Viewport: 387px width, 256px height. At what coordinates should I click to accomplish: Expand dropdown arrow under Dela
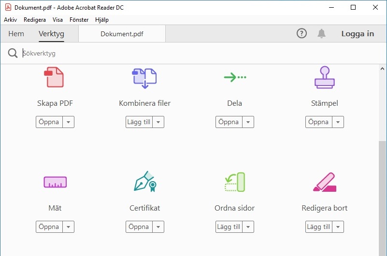(x=248, y=122)
